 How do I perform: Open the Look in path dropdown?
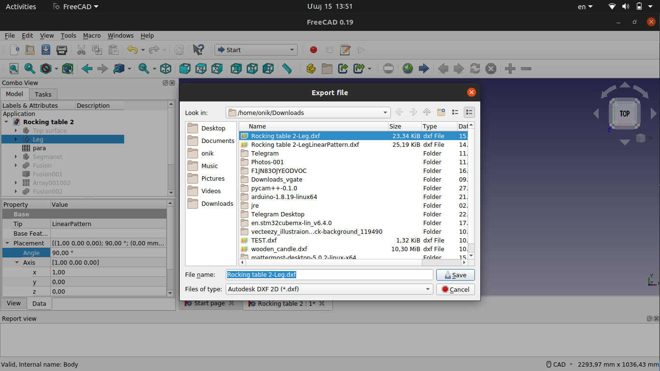point(386,113)
